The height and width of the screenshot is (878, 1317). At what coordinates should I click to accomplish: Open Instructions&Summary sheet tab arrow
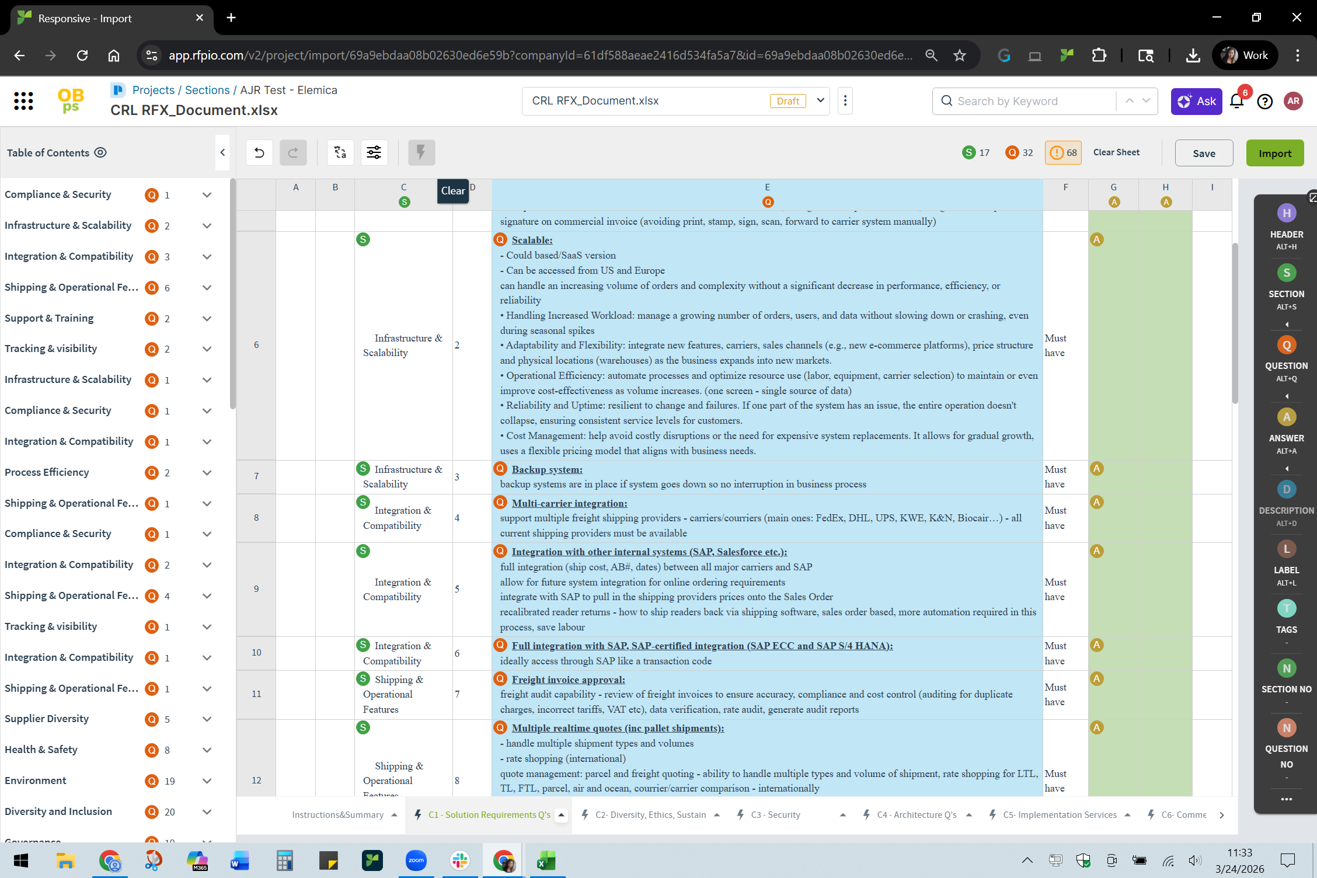394,815
